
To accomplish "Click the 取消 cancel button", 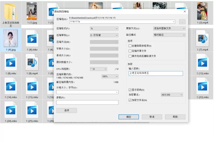I will (152, 117).
